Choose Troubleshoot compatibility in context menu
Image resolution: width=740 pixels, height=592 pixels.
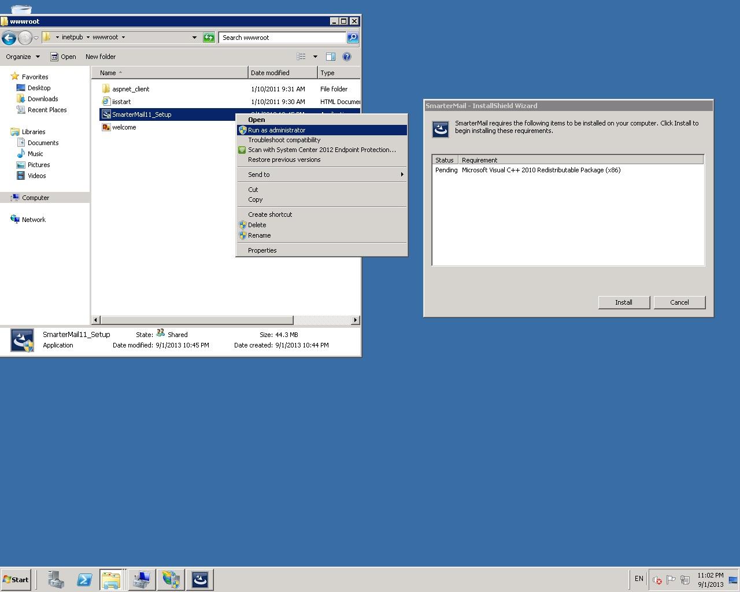coord(321,140)
